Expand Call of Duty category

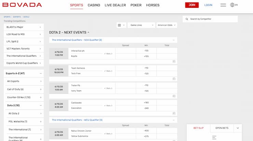tap(41, 89)
